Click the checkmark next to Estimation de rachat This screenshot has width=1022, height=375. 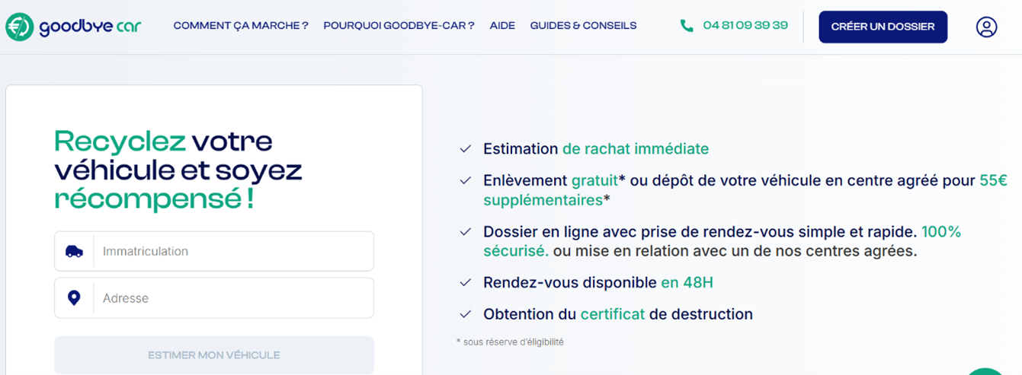tap(465, 149)
